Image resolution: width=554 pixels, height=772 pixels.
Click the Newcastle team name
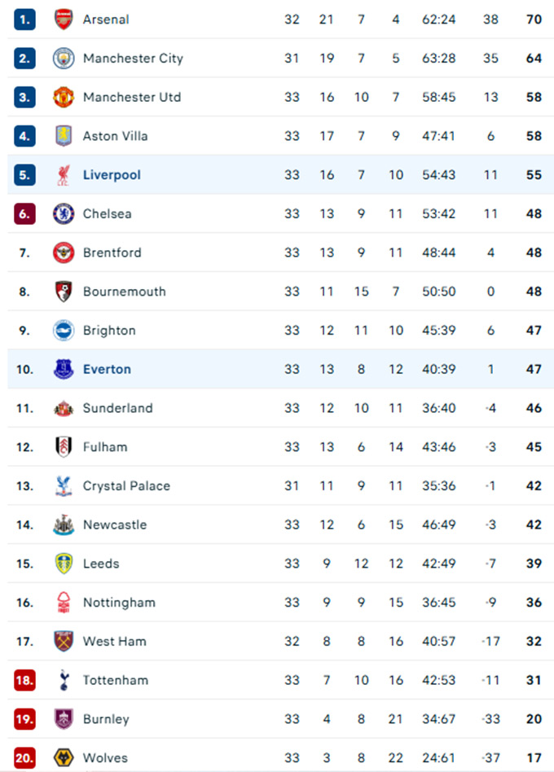pyautogui.click(x=117, y=524)
